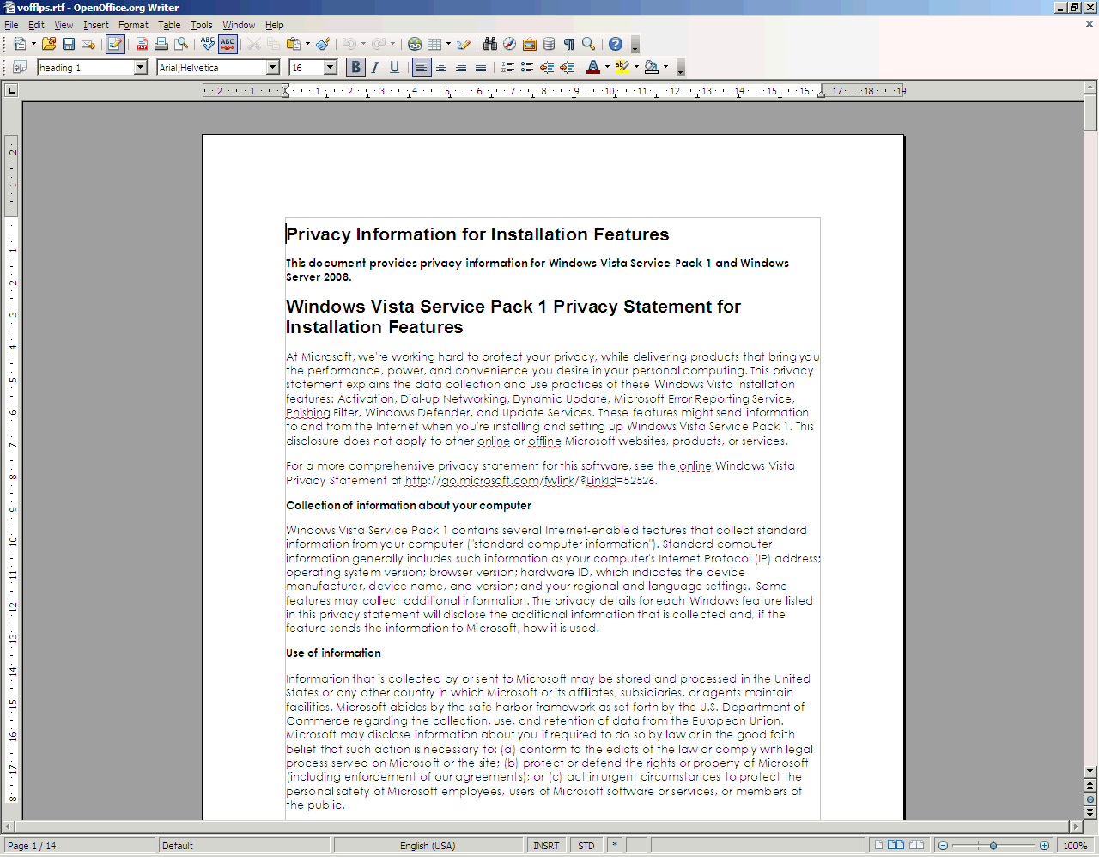The height and width of the screenshot is (857, 1099).
Task: Save the document using the floppy icon
Action: click(x=69, y=44)
